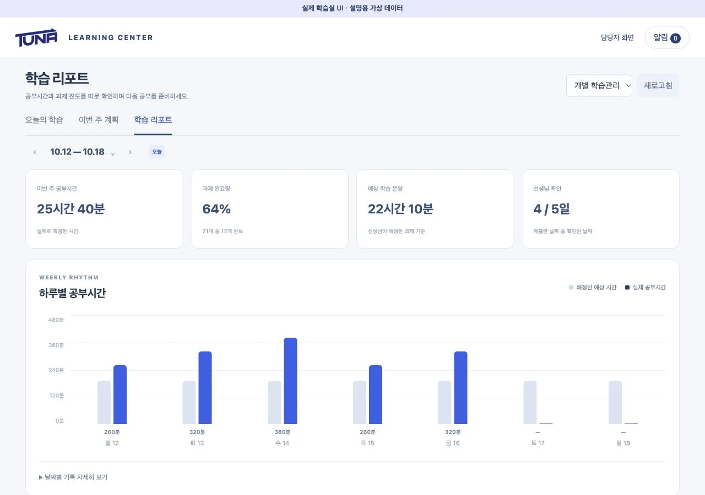Switch to 오늘의 학습 tab
The width and height of the screenshot is (705, 495).
(44, 120)
